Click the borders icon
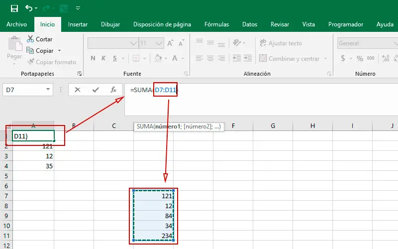Image resolution: width=398 pixels, height=249 pixels. pos(136,58)
